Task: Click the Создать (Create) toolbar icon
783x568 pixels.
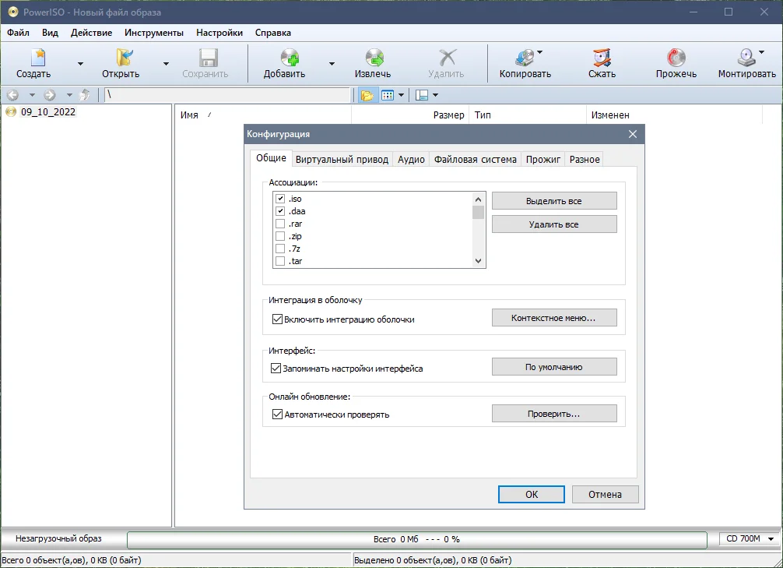Action: click(x=37, y=58)
